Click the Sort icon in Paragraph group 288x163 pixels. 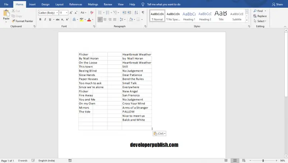click(137, 13)
